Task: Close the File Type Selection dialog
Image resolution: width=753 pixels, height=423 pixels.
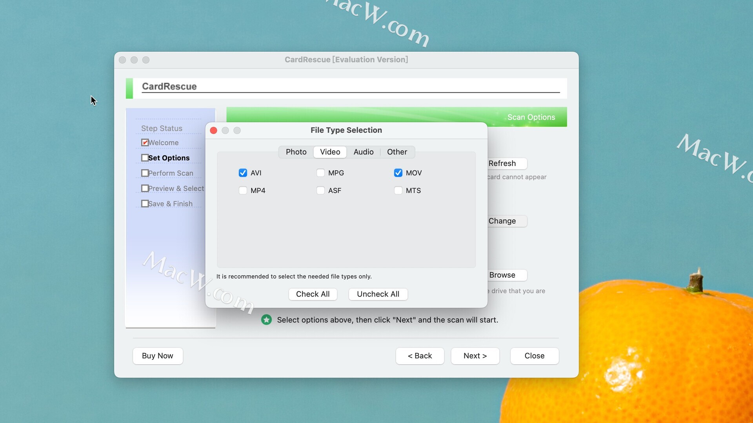Action: point(213,130)
